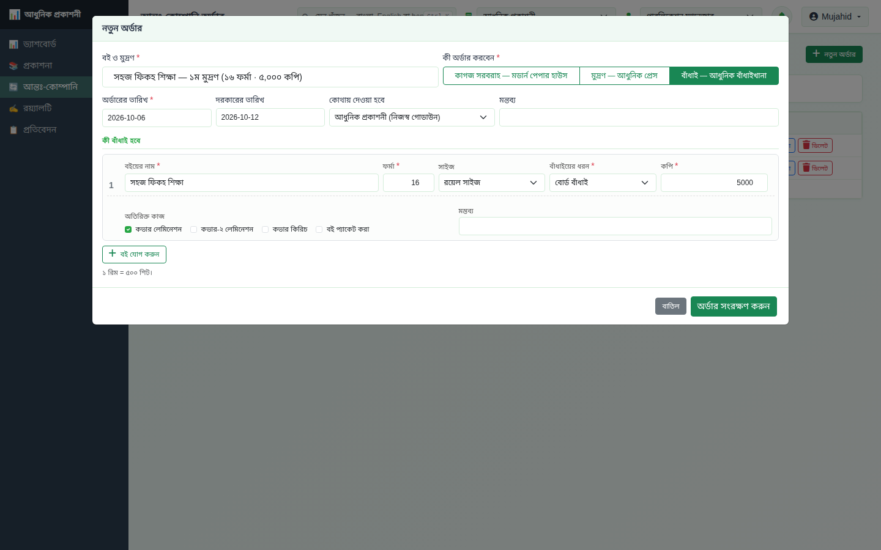Click the বই ও মুদ্রণ field
The width and height of the screenshot is (881, 550).
270,77
